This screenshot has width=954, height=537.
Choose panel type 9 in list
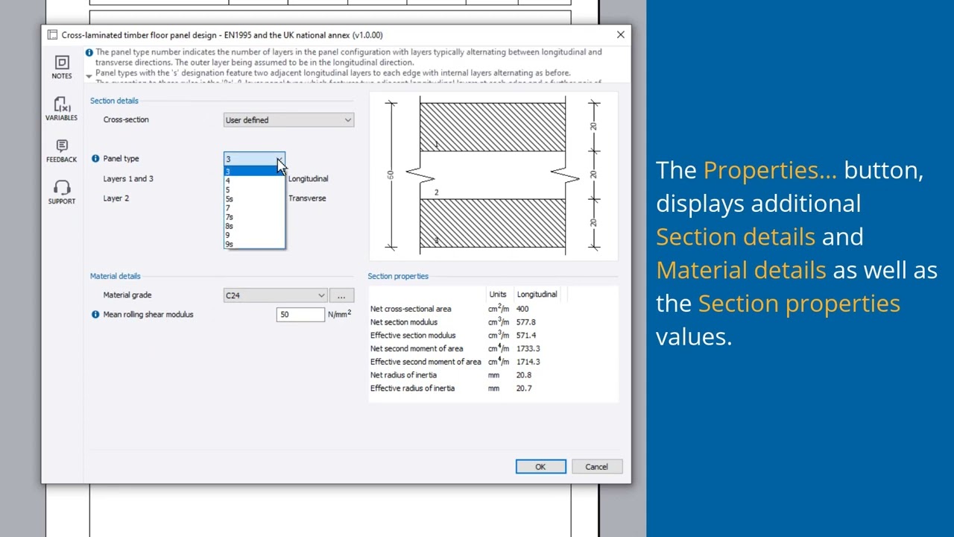253,235
